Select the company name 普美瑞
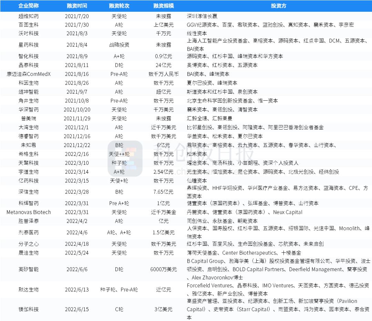 pos(29,119)
